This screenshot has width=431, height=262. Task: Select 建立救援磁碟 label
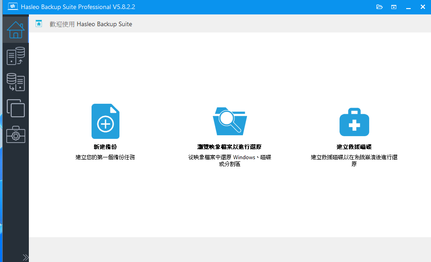tap(354, 147)
